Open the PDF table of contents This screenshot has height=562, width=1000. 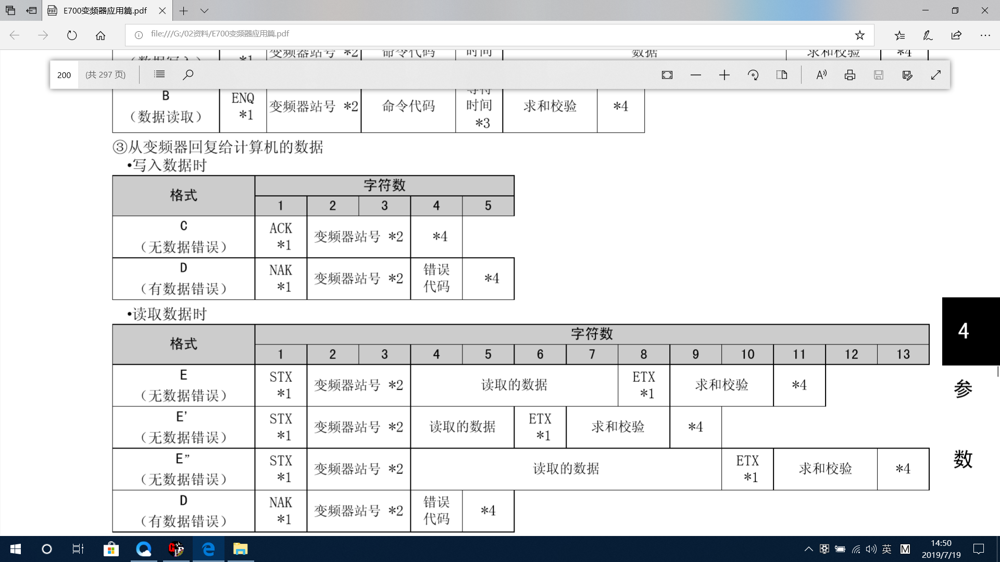click(159, 74)
